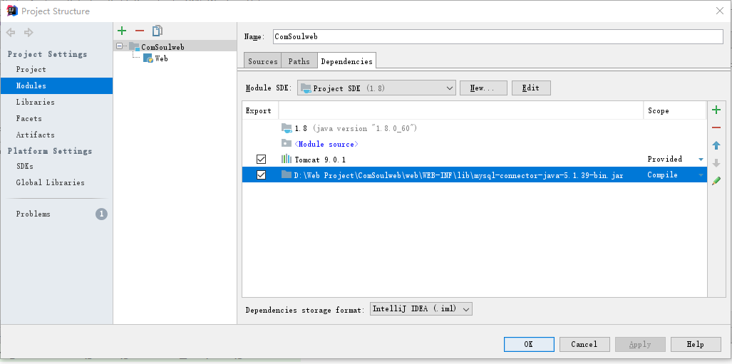Click the Tomcat library icon
The height and width of the screenshot is (364, 732).
(286, 159)
